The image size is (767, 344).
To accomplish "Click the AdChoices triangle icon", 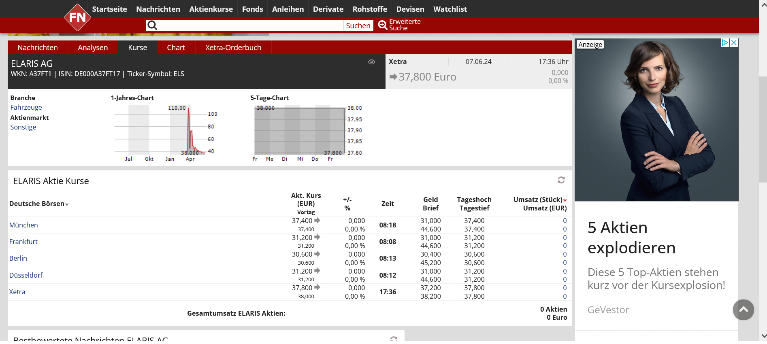I will 725,43.
